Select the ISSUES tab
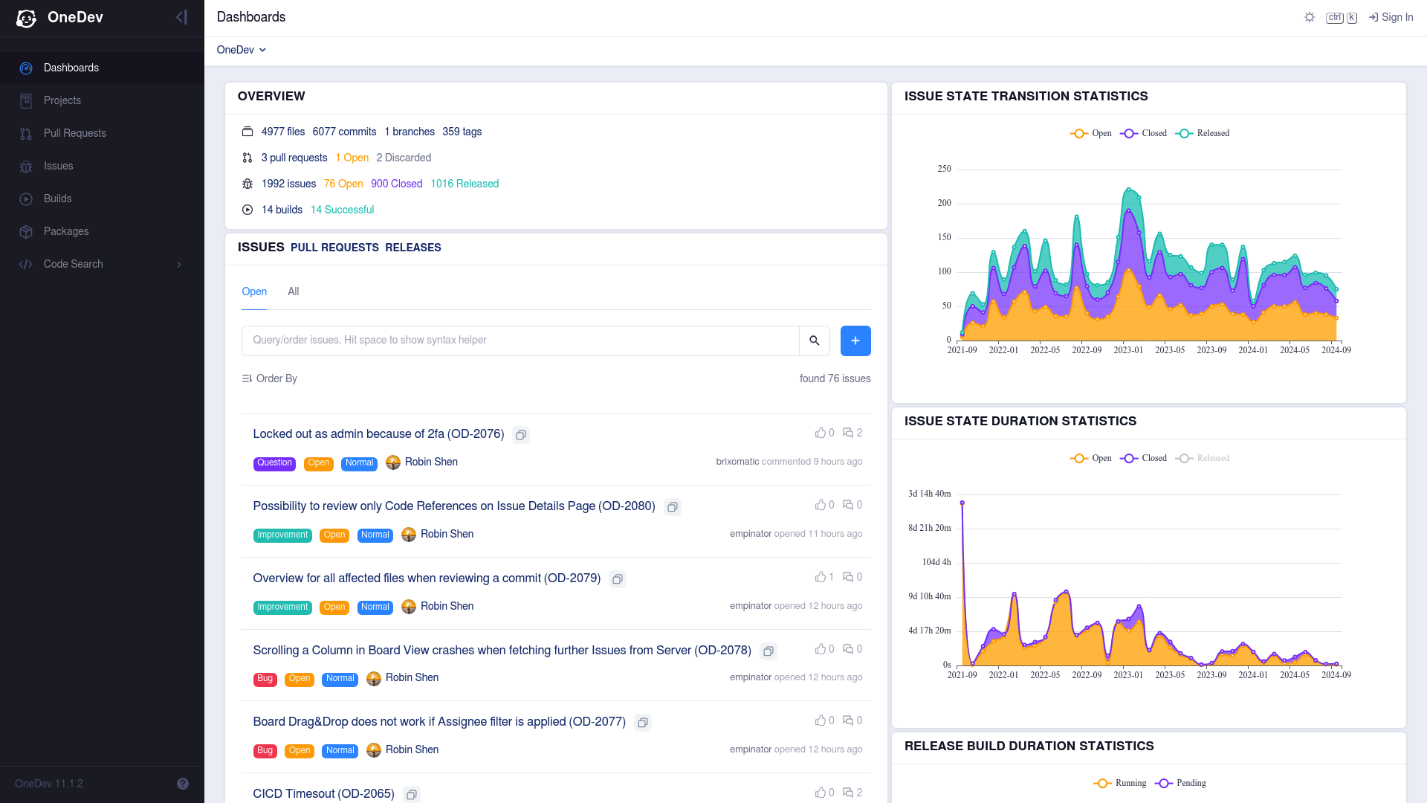Screen dimensions: 1427x803 [x=261, y=247]
